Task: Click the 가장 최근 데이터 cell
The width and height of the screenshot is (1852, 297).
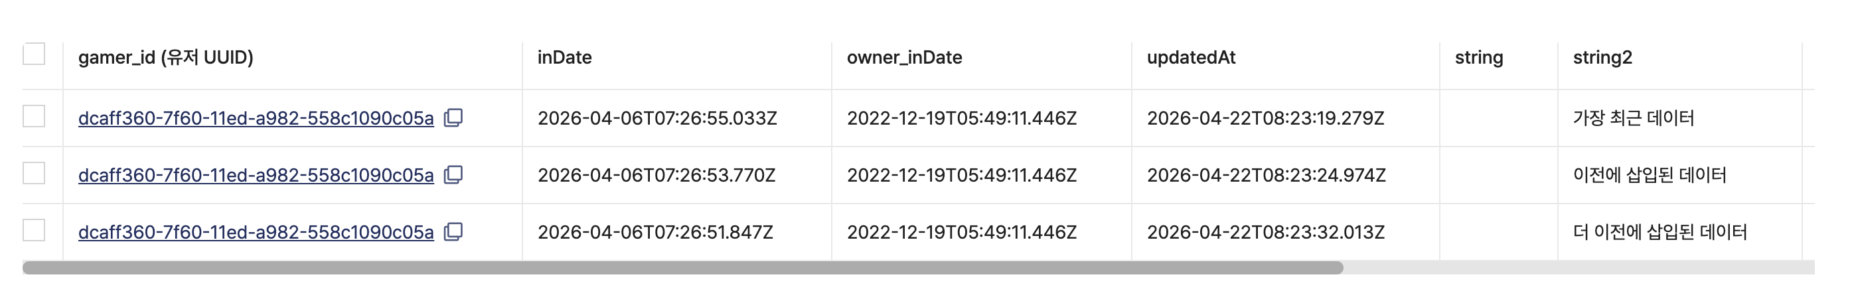Action: click(1633, 119)
